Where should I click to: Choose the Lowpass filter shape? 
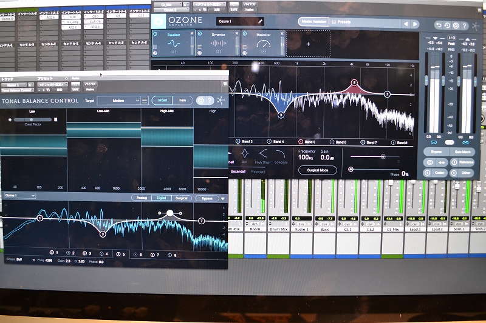tap(281, 156)
